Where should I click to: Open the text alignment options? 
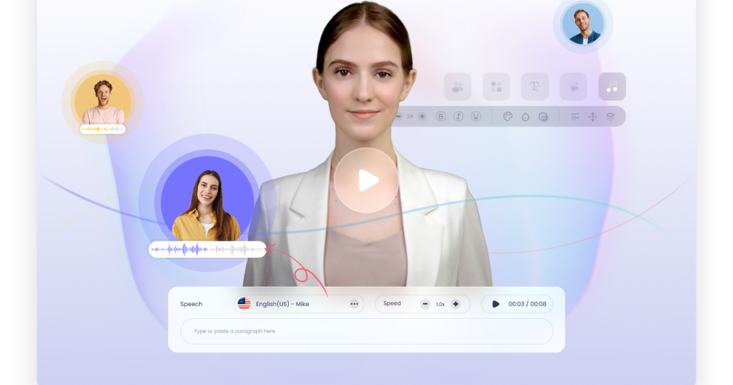(575, 117)
